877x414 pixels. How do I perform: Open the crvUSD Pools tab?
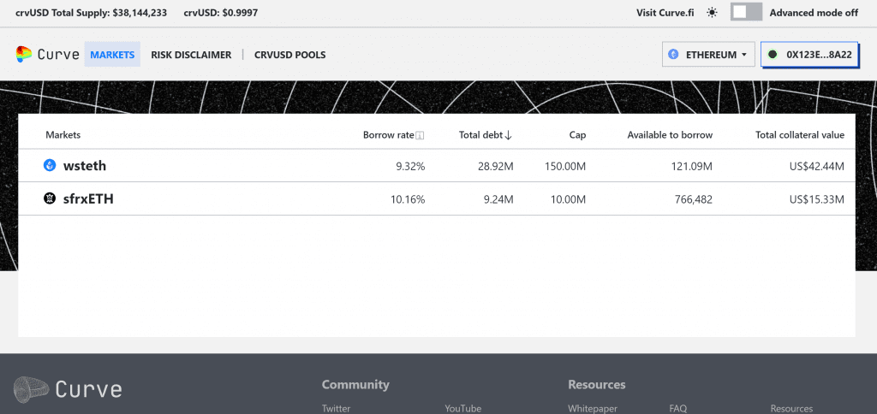coord(289,55)
